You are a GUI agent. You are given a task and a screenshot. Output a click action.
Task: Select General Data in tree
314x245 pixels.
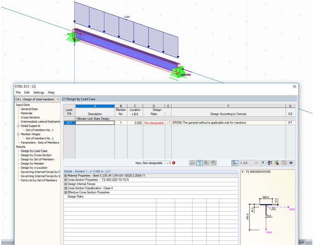pyautogui.click(x=29, y=109)
